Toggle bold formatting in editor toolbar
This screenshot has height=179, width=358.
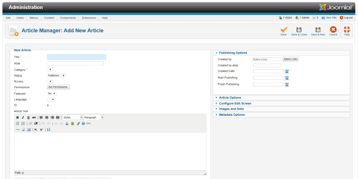(x=17, y=117)
